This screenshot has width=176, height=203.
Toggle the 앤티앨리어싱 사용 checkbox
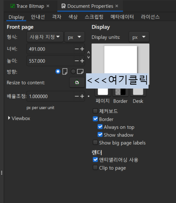coord(95,159)
